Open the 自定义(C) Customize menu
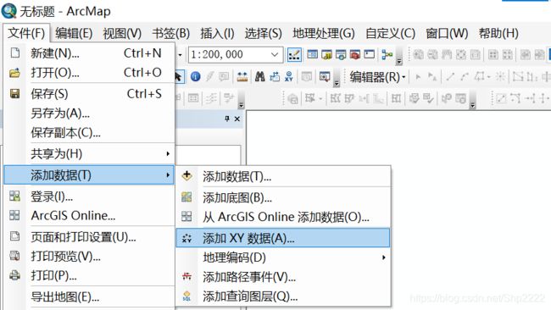This screenshot has height=310, width=551. coord(391,33)
